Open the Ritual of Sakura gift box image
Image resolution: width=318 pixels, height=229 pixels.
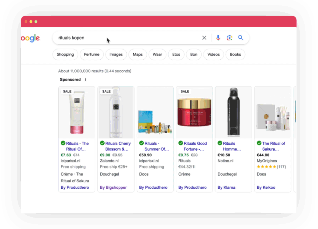273,113
